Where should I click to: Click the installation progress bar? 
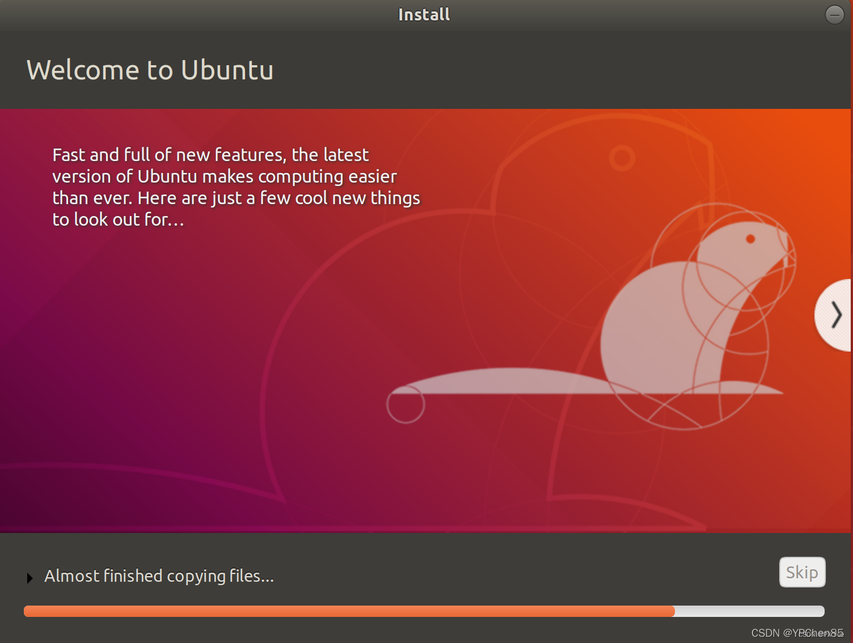[x=424, y=611]
